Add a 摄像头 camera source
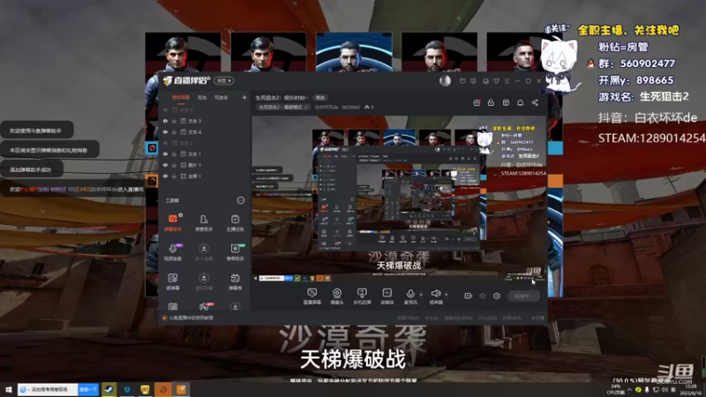Image resolution: width=706 pixels, height=397 pixels. pos(337,296)
